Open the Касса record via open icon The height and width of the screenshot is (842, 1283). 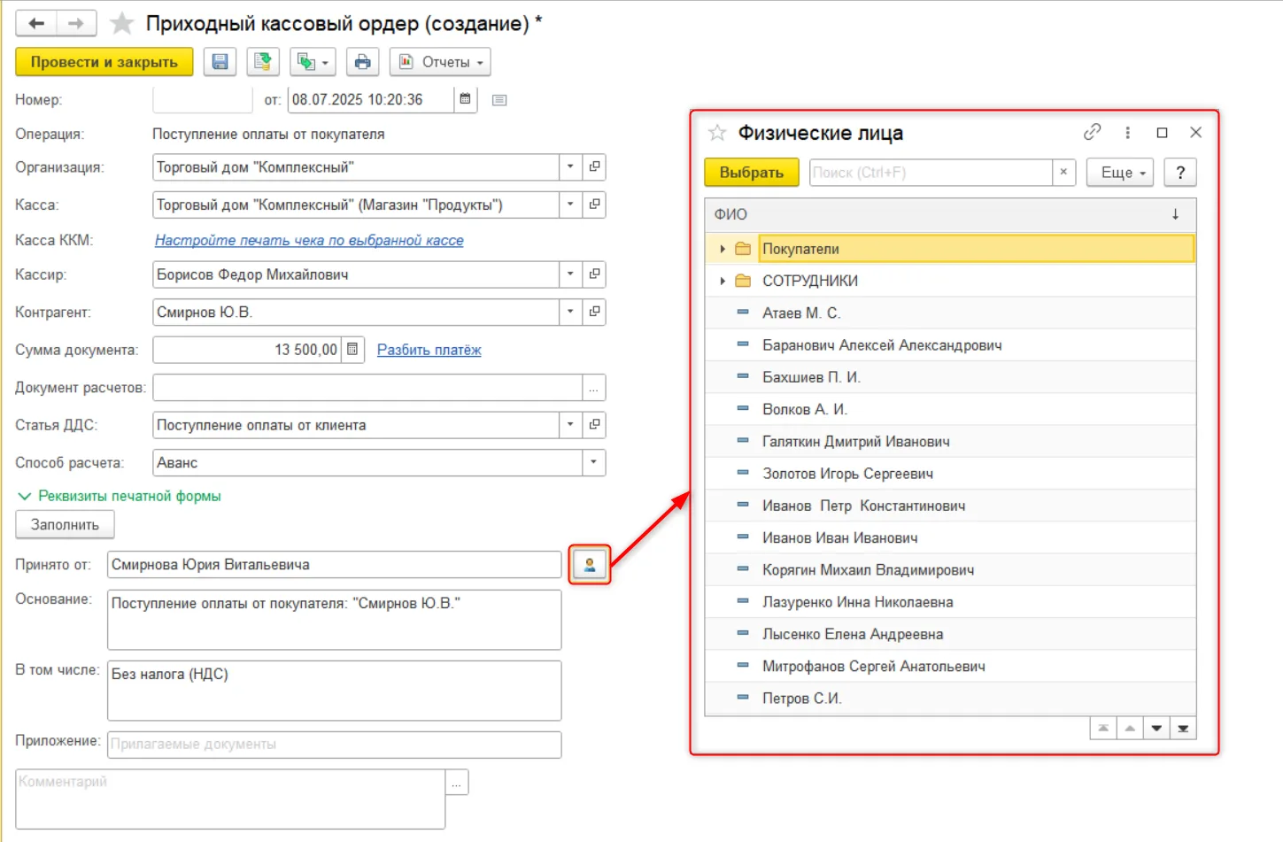tap(595, 205)
